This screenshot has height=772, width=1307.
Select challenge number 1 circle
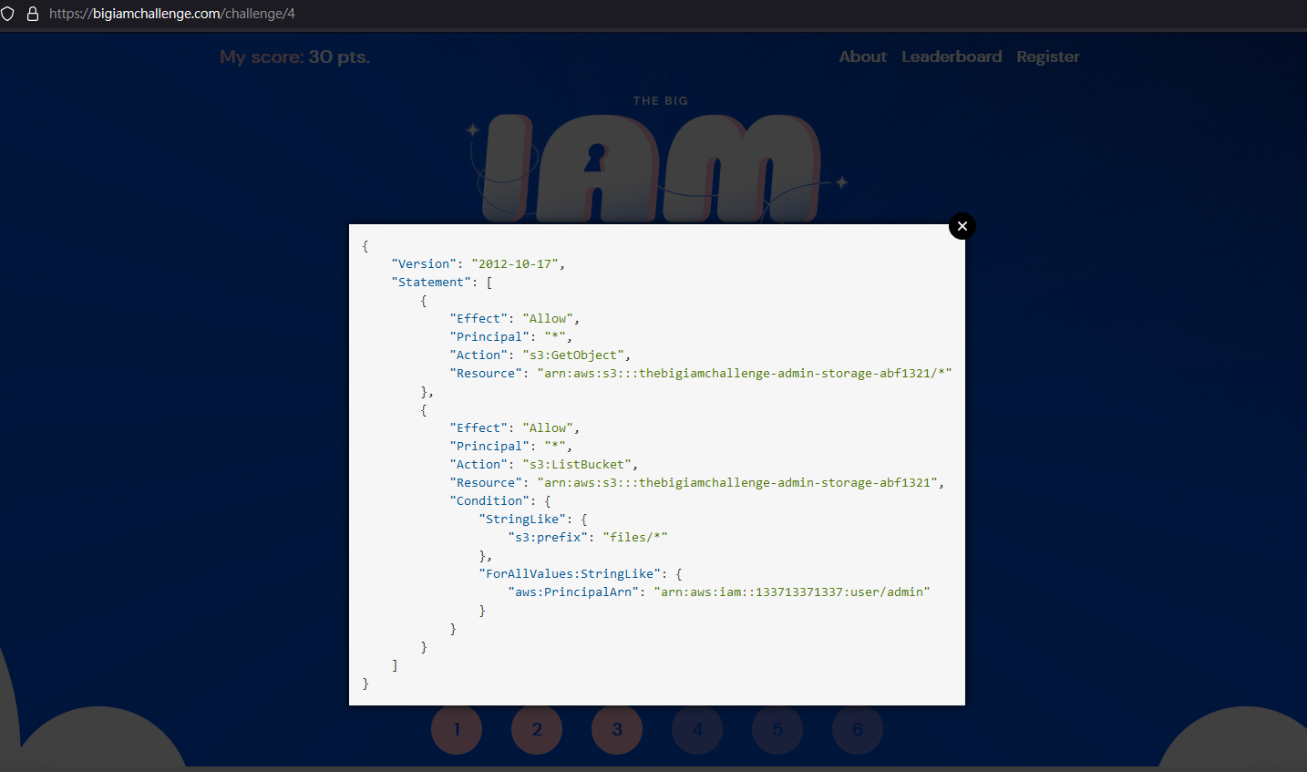[x=457, y=729]
